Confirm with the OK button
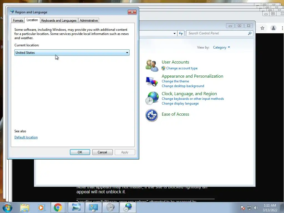This screenshot has width=284, height=213. point(80,152)
